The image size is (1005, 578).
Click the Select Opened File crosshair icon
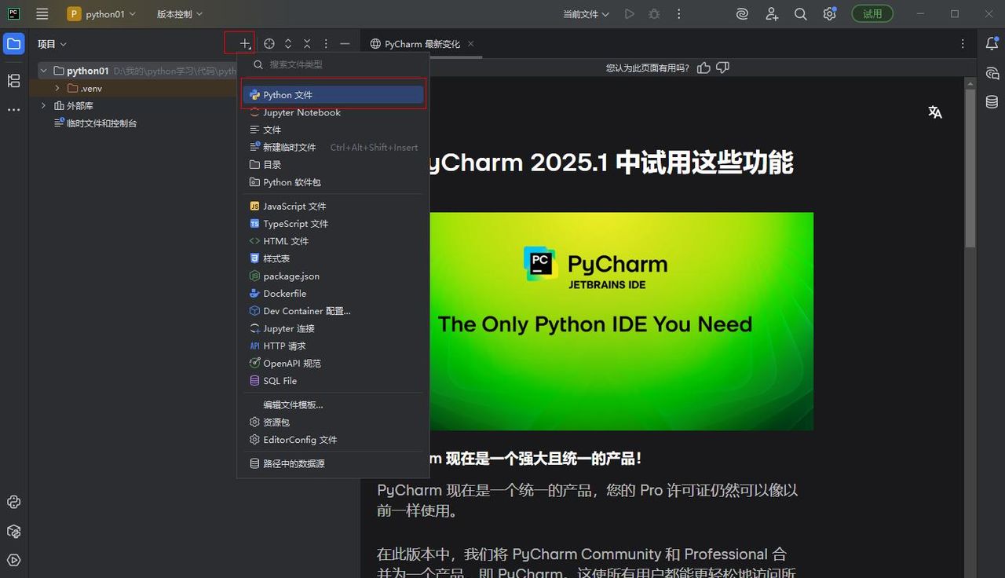[x=269, y=44]
